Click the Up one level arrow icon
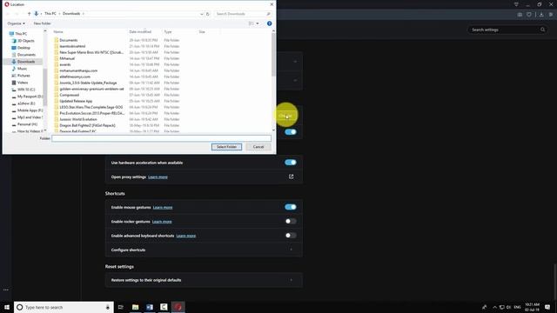 click(x=29, y=14)
